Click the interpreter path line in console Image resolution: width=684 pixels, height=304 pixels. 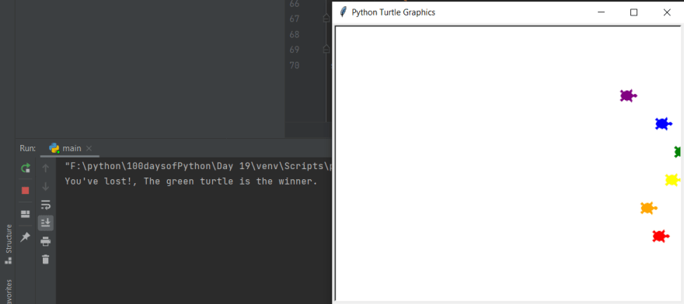198,166
